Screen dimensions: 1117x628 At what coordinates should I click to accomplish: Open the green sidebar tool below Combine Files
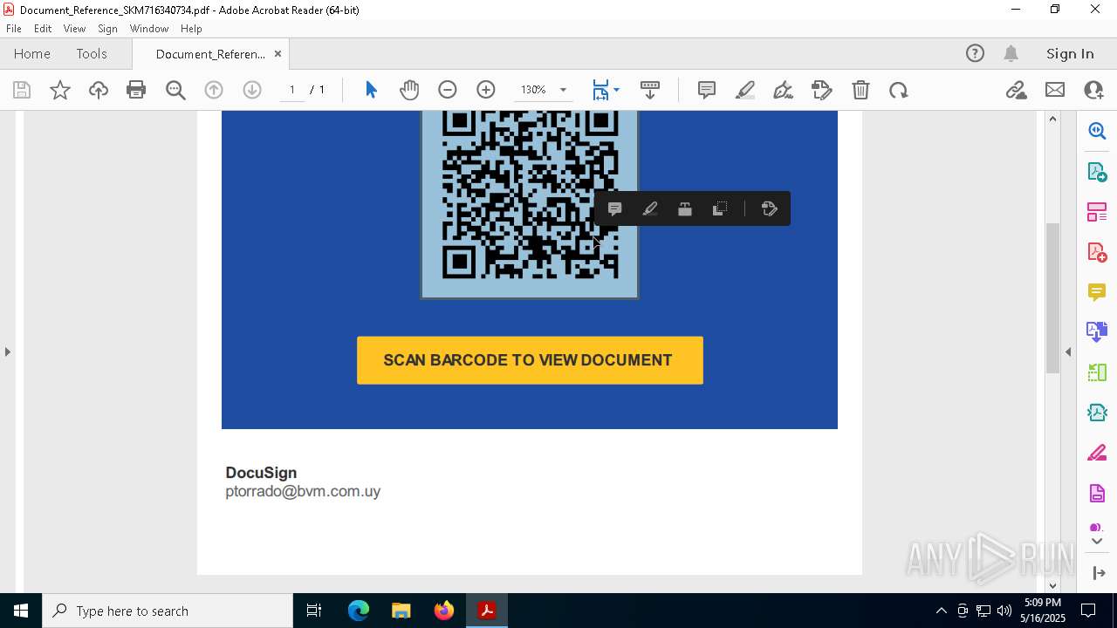(1097, 372)
